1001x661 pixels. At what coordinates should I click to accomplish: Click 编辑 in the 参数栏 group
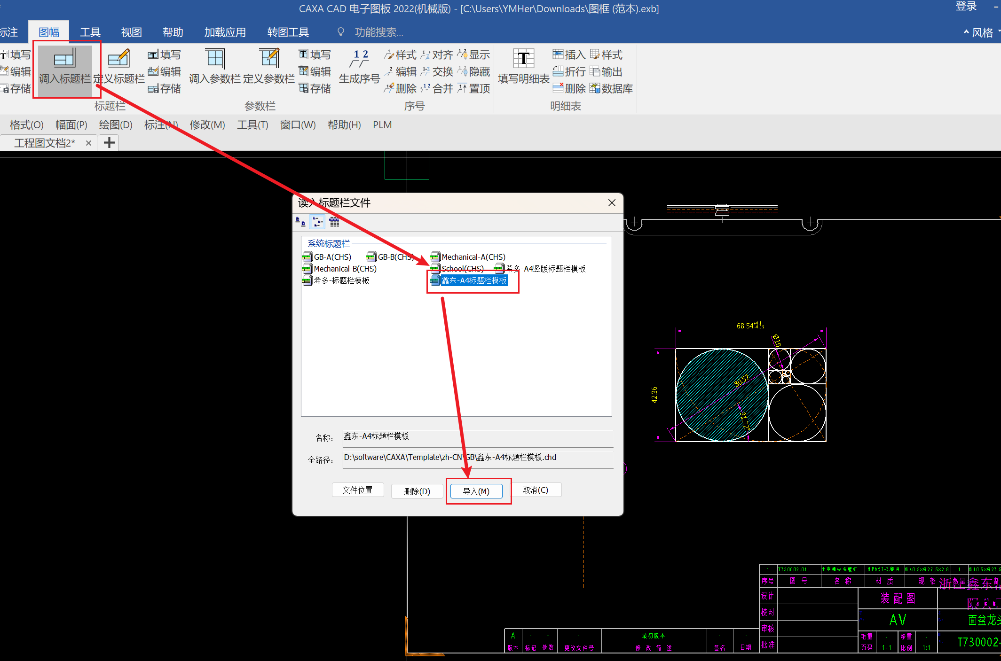[315, 71]
